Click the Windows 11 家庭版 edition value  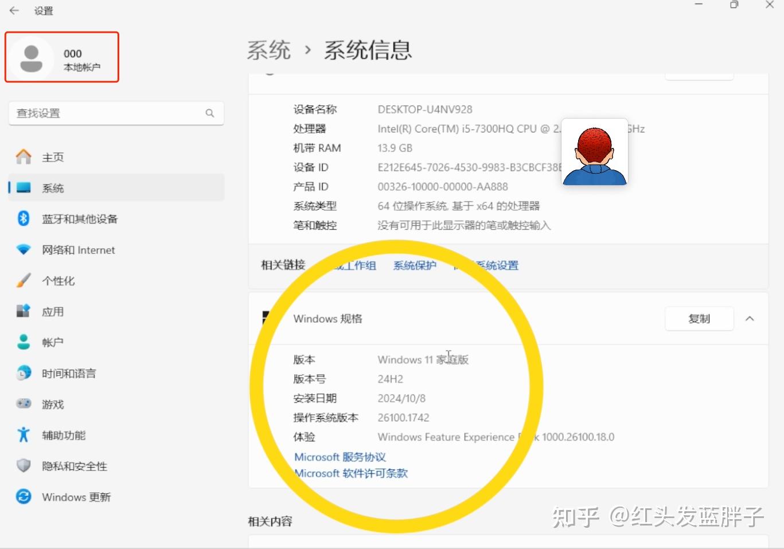423,360
